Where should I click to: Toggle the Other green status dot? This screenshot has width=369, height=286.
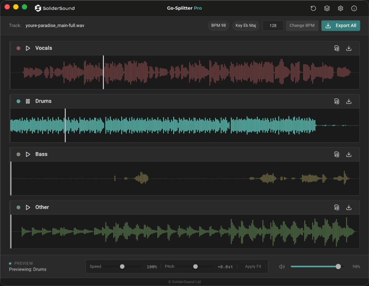(18, 207)
